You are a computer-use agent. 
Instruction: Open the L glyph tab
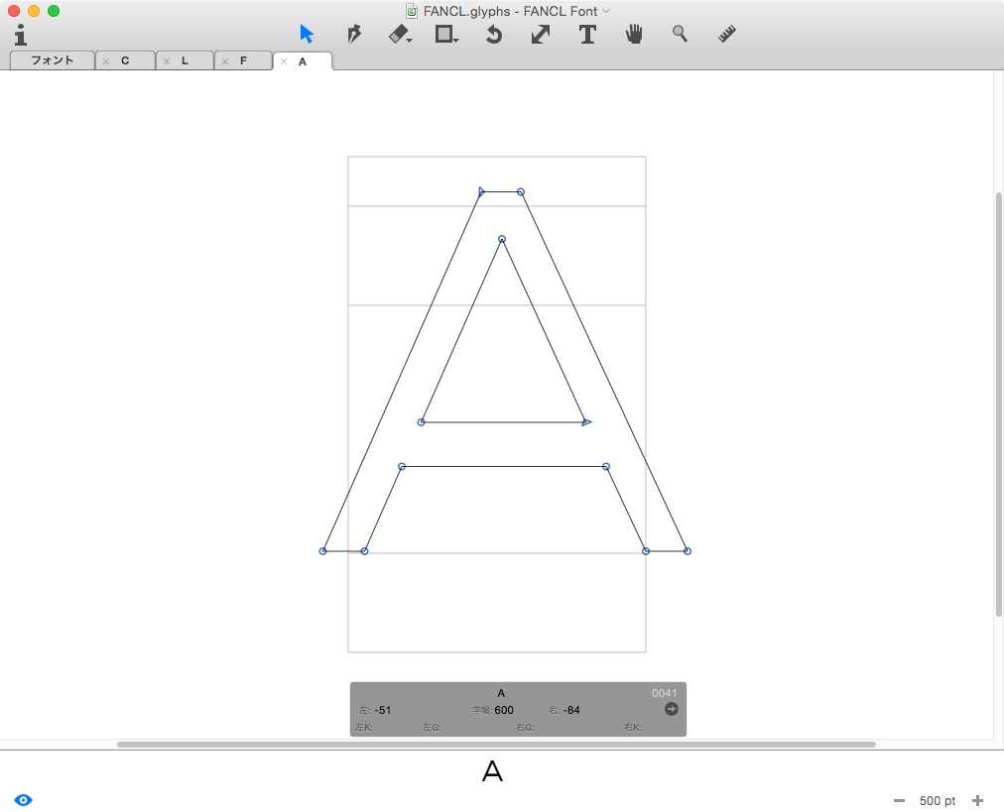pyautogui.click(x=185, y=60)
